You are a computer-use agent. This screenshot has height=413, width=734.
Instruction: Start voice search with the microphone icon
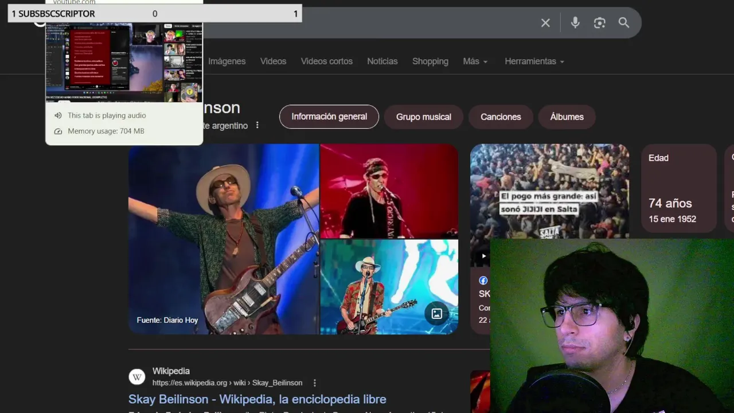coord(575,22)
